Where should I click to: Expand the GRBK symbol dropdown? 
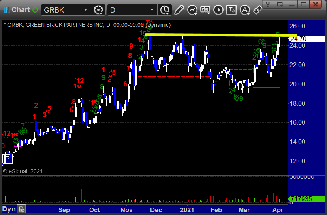86,10
